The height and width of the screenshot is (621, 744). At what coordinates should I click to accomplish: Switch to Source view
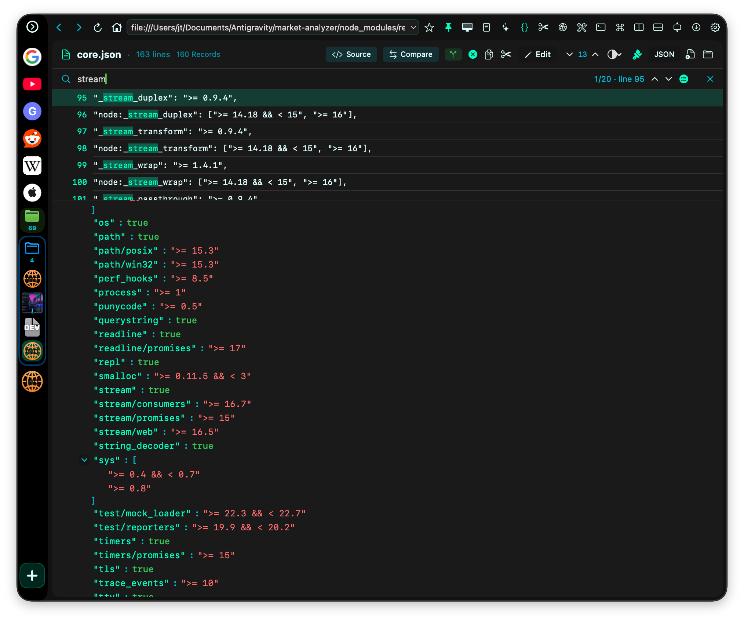click(x=351, y=54)
